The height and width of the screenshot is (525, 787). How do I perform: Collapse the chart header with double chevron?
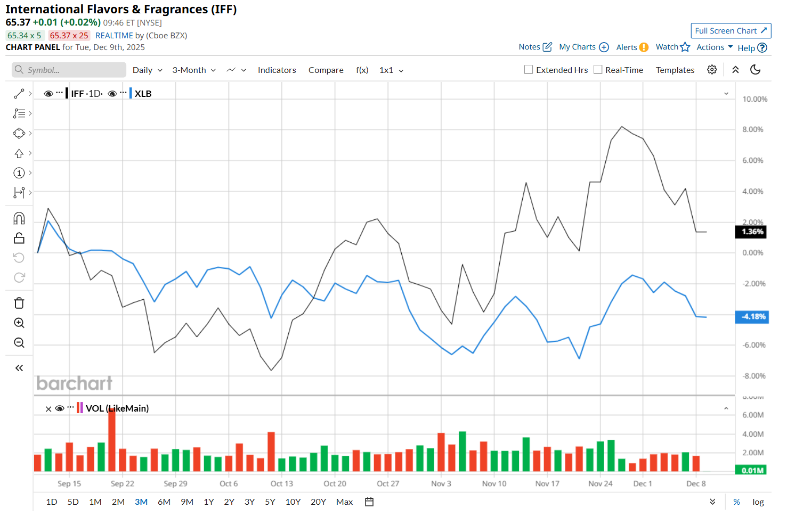click(735, 70)
